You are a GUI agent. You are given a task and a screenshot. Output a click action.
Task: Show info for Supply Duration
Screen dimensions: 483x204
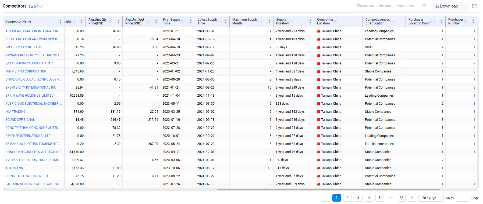pos(291,21)
